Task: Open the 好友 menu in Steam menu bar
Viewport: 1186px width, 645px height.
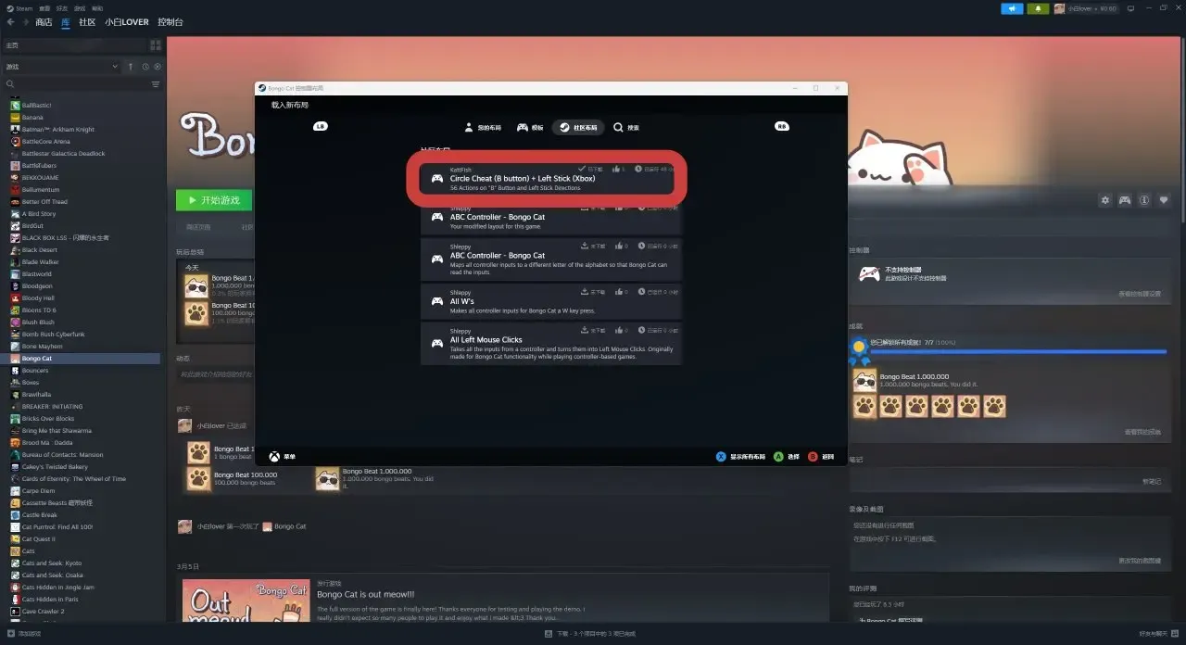Action: coord(62,8)
